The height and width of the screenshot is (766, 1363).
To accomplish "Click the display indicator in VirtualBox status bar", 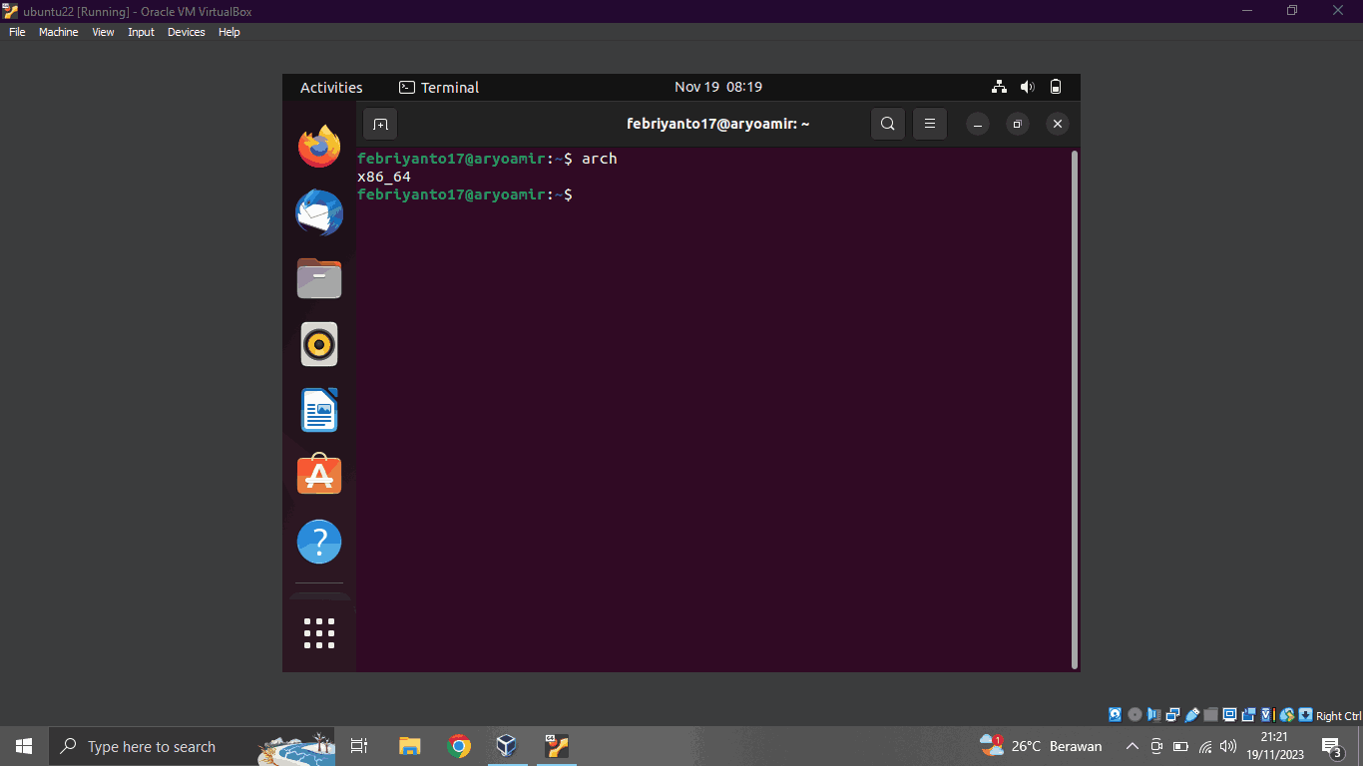I will (1229, 715).
